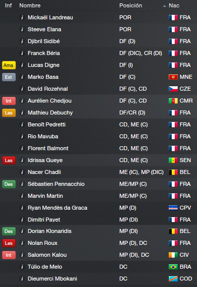
Task: Open Dimitri Payet player profile
Action: pos(44,220)
